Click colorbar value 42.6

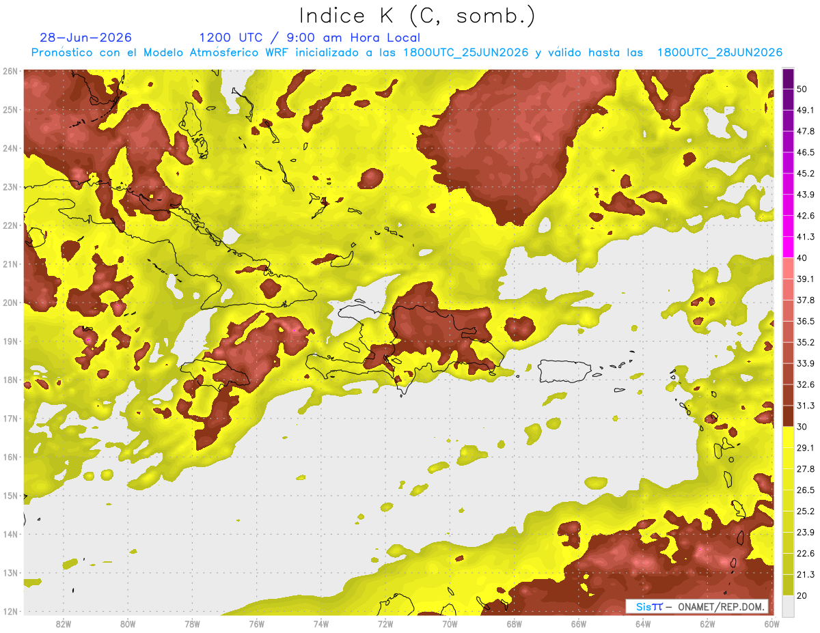pos(806,216)
